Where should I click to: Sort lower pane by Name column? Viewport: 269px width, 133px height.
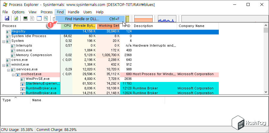click(x=97, y=100)
